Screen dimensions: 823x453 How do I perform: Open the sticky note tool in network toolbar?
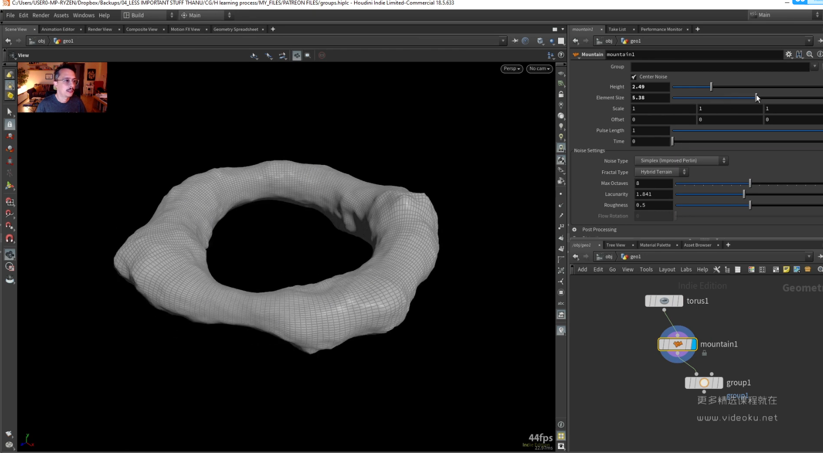pos(786,270)
